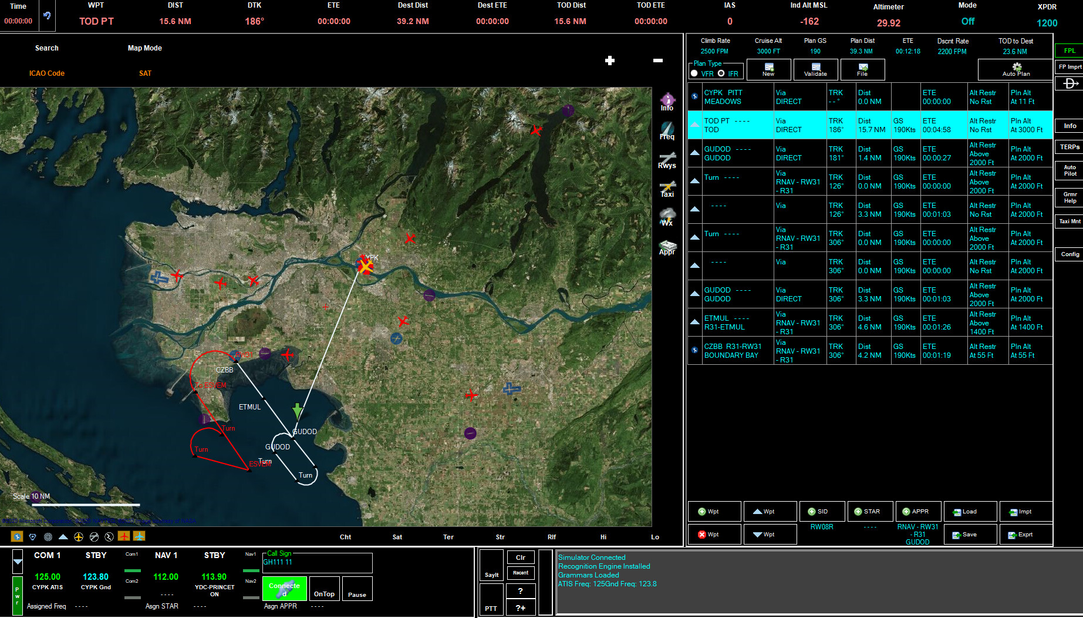Viewport: 1083px width, 618px height.
Task: Click the Auto Plan button
Action: point(1015,70)
